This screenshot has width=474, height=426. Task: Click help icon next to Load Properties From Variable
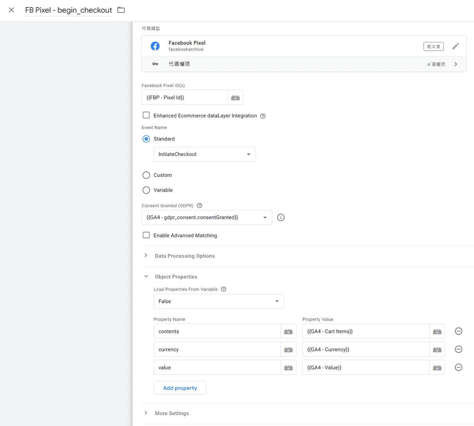[x=224, y=289]
